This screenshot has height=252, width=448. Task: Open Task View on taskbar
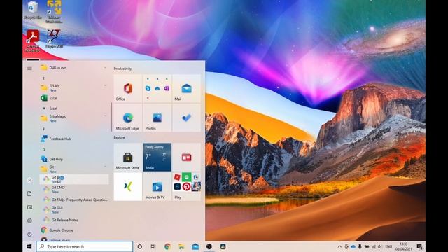coord(153,246)
